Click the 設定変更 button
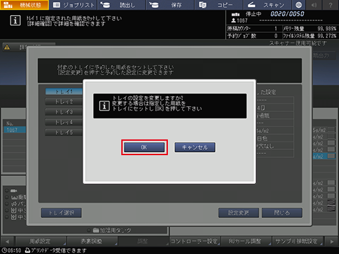This screenshot has height=254, width=339. [x=239, y=213]
